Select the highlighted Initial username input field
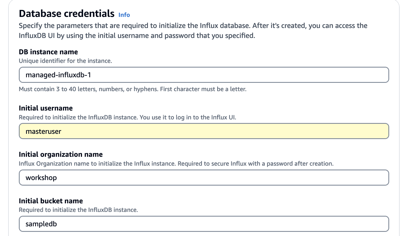Viewport: 400px width, 236px height. 204,131
